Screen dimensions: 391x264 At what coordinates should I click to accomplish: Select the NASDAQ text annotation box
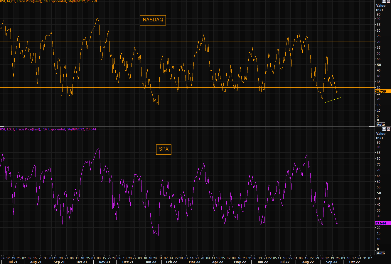pyautogui.click(x=153, y=20)
